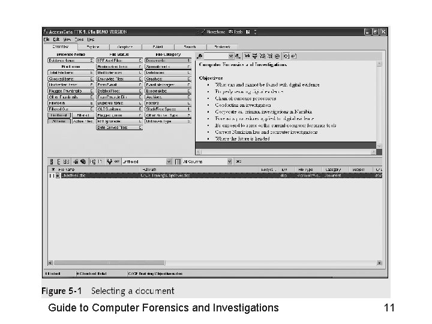Image resolution: width=432 pixels, height=324 pixels.
Task: Click the language bar options arrow
Action: click(x=256, y=32)
